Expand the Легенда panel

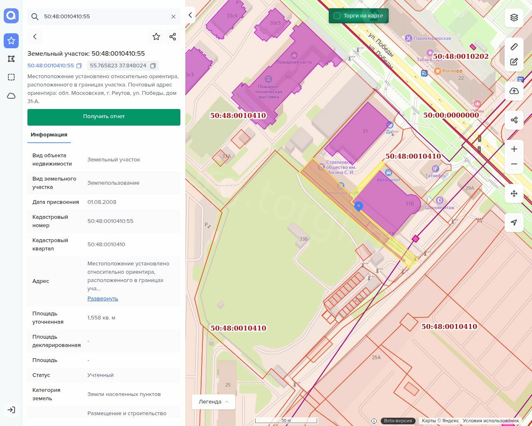(213, 402)
